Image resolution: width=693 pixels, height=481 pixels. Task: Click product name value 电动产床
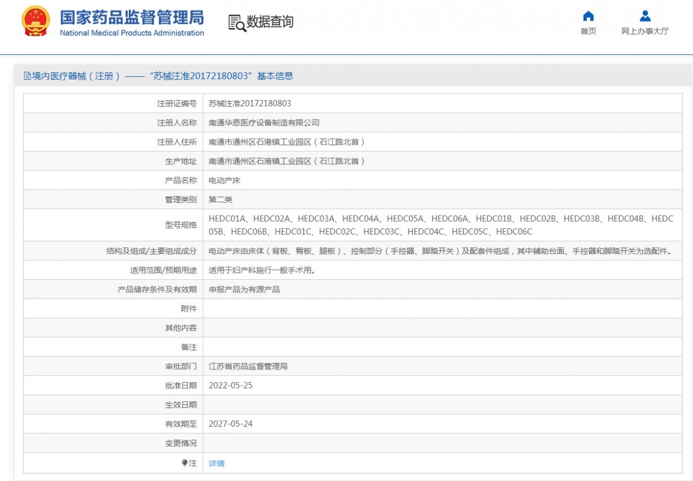click(224, 180)
